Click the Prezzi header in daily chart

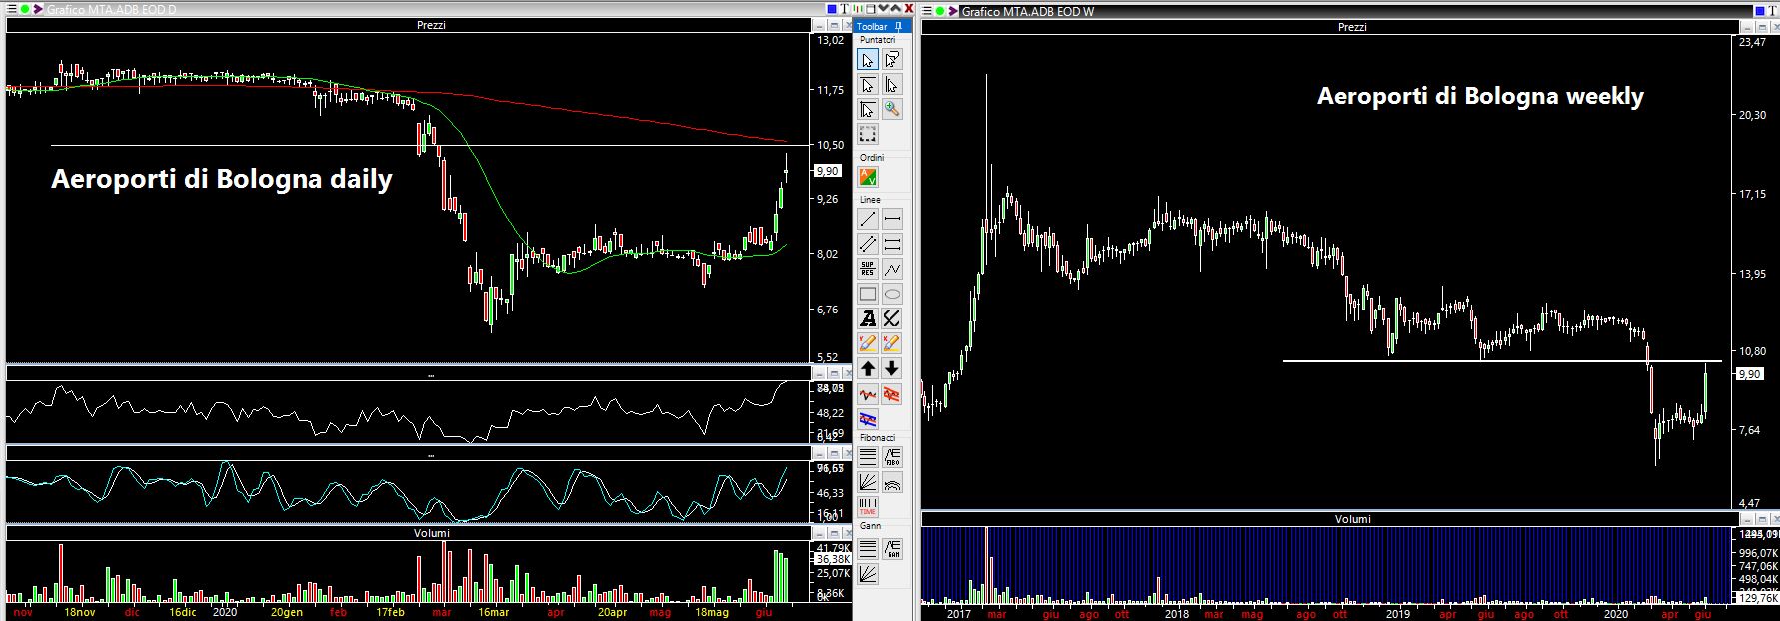[431, 26]
